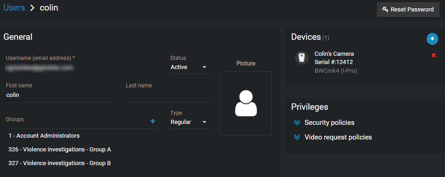The width and height of the screenshot is (445, 177).
Task: Open the Type dropdown
Action: click(x=191, y=122)
